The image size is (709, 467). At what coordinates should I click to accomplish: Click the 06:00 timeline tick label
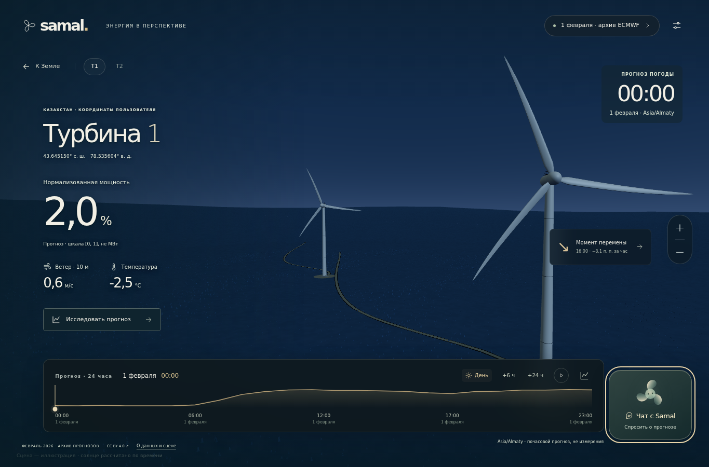pyautogui.click(x=195, y=416)
